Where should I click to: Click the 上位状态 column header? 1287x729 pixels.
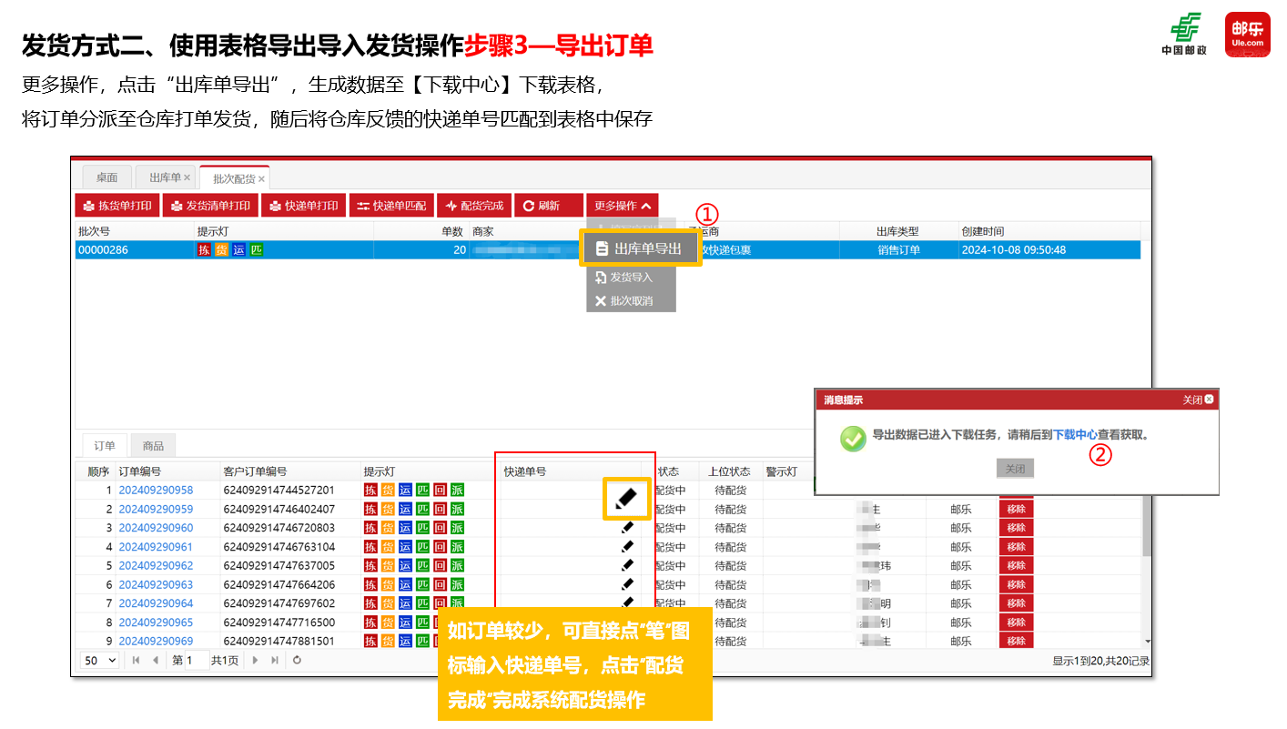coord(729,471)
